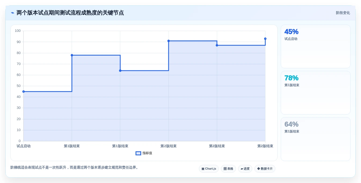Click the 45% value text
Viewport: 361px width, 183px height.
click(291, 32)
